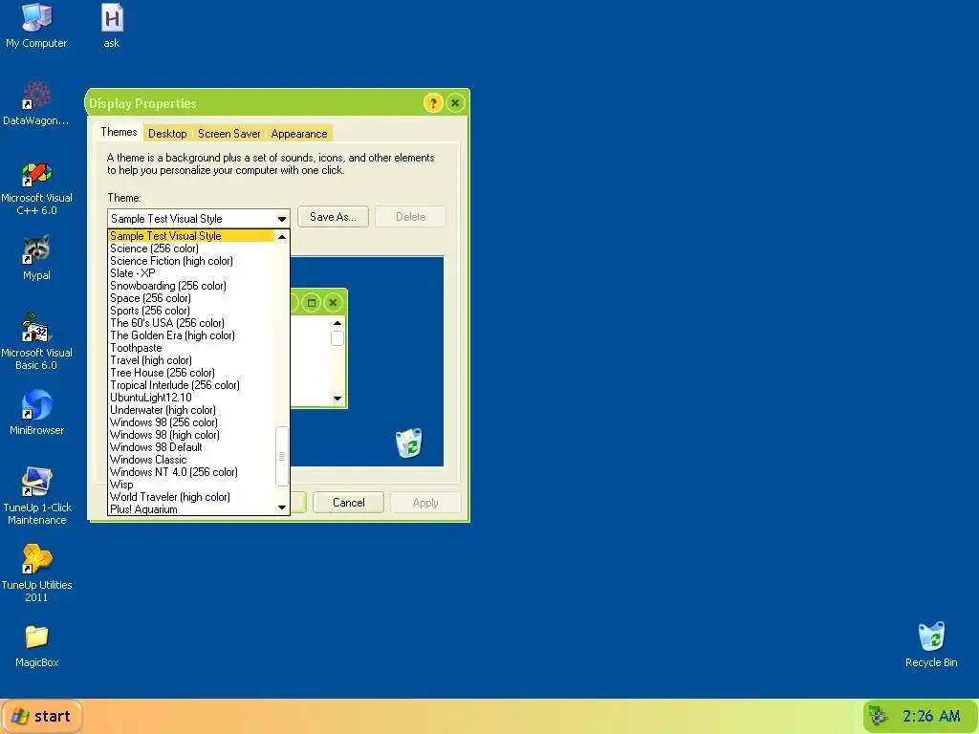Launch DataWagon shortcut icon
The height and width of the screenshot is (734, 979).
(36, 103)
